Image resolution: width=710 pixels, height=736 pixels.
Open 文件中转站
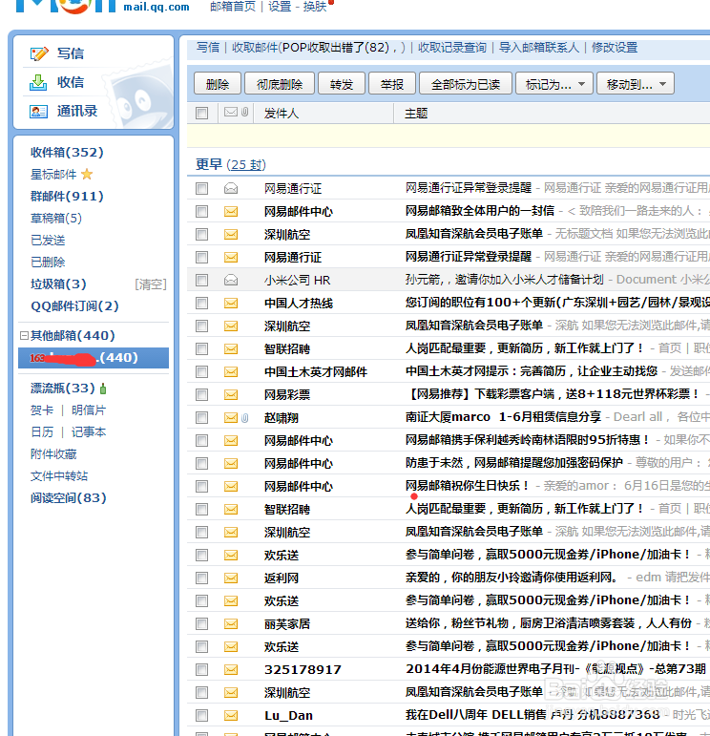[x=59, y=476]
